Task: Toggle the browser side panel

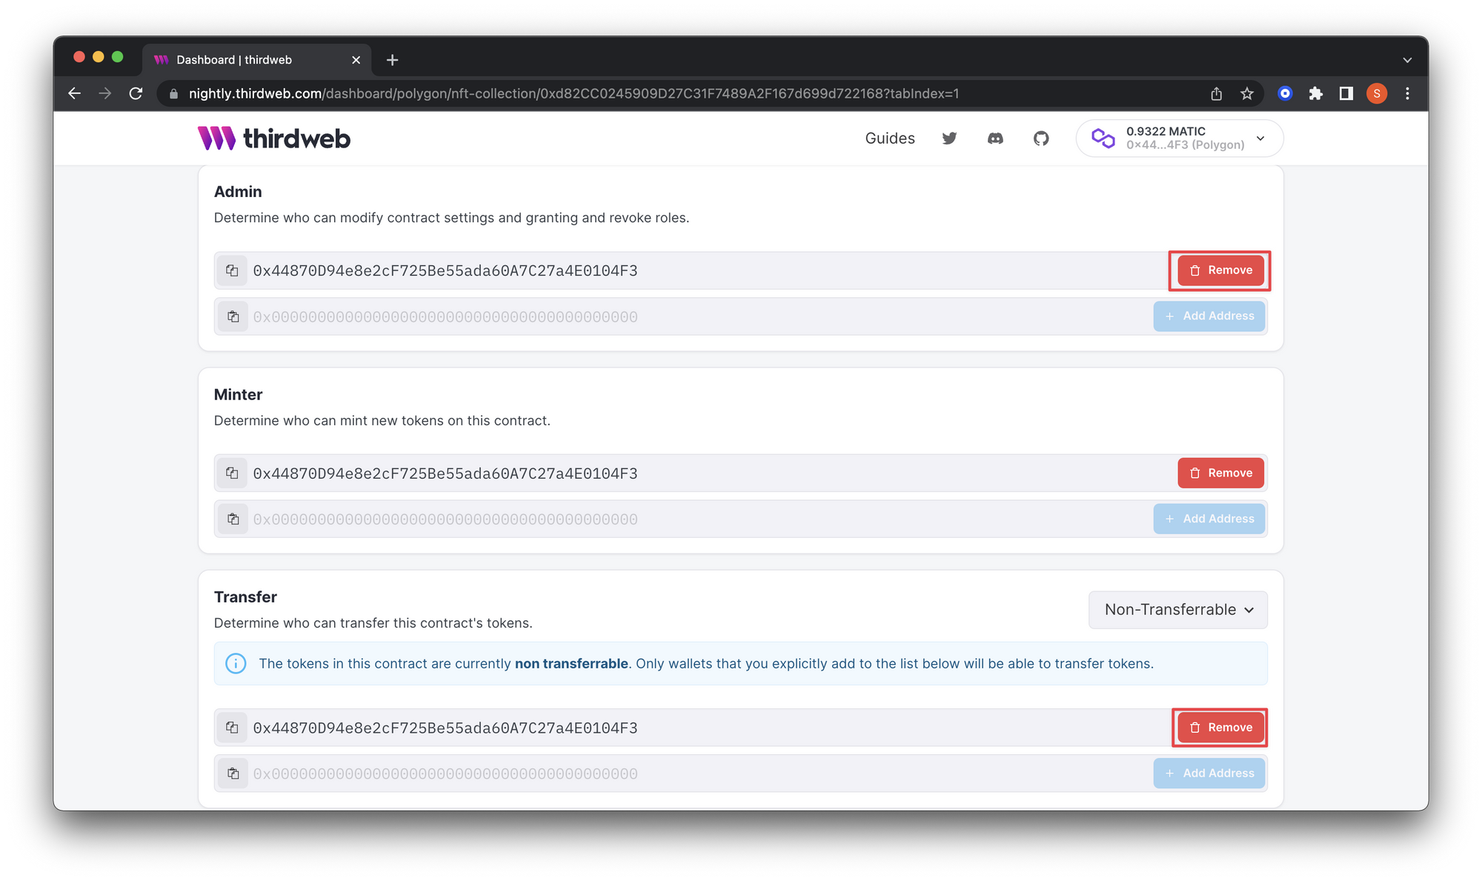Action: (1346, 93)
